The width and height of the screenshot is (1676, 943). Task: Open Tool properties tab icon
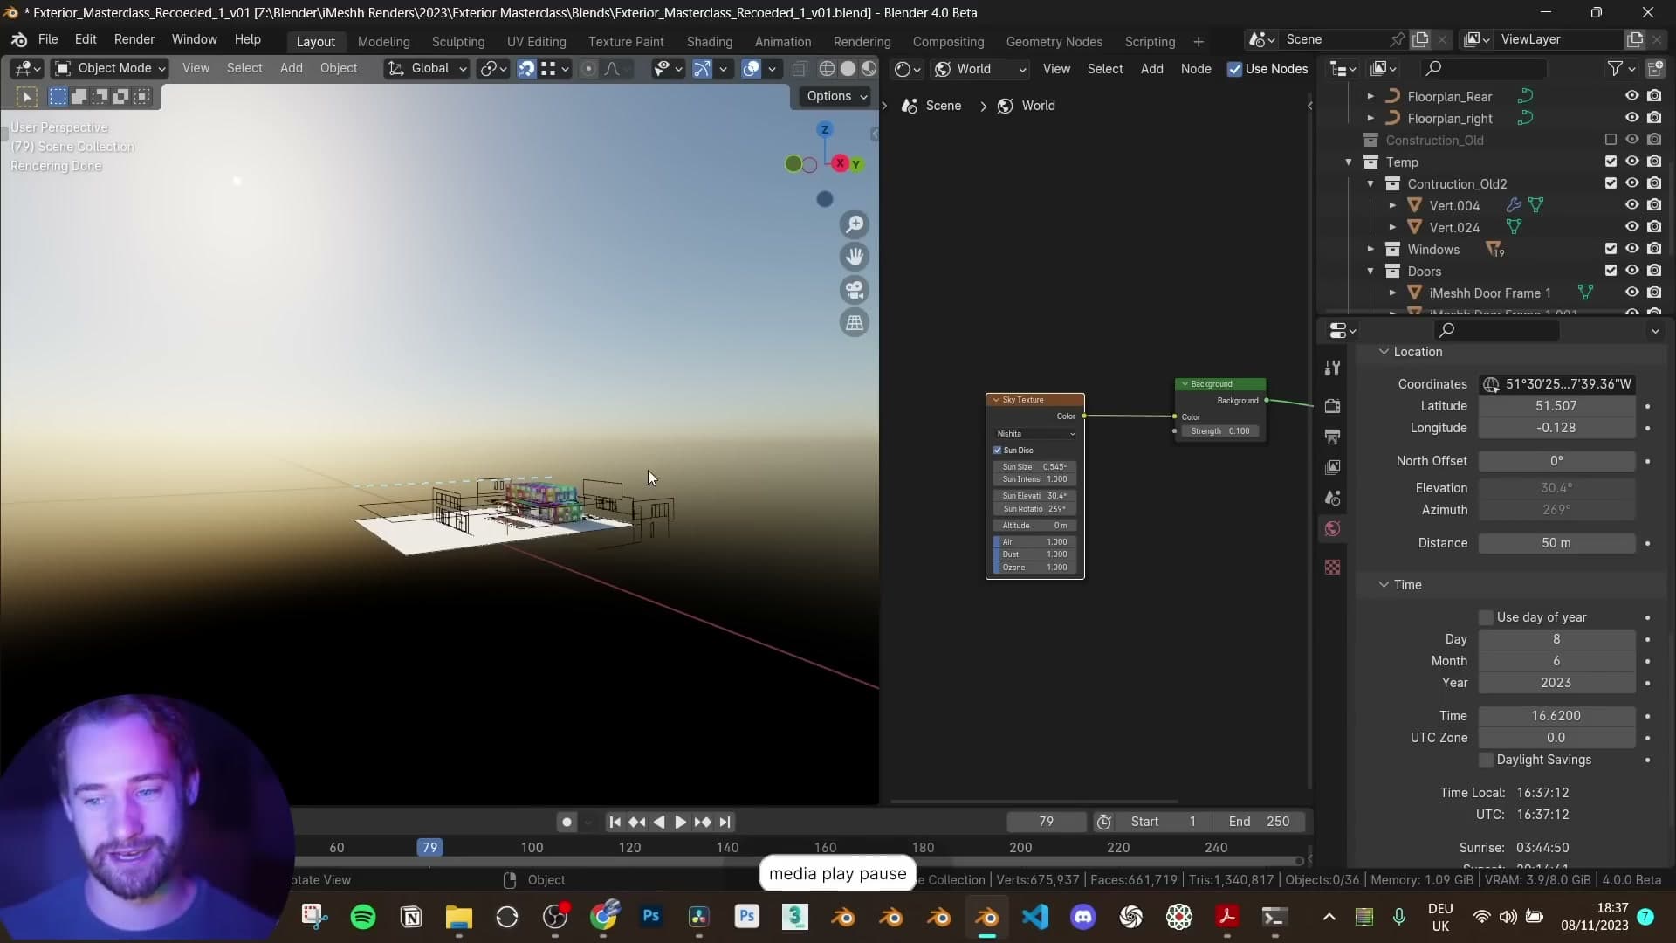click(1332, 368)
